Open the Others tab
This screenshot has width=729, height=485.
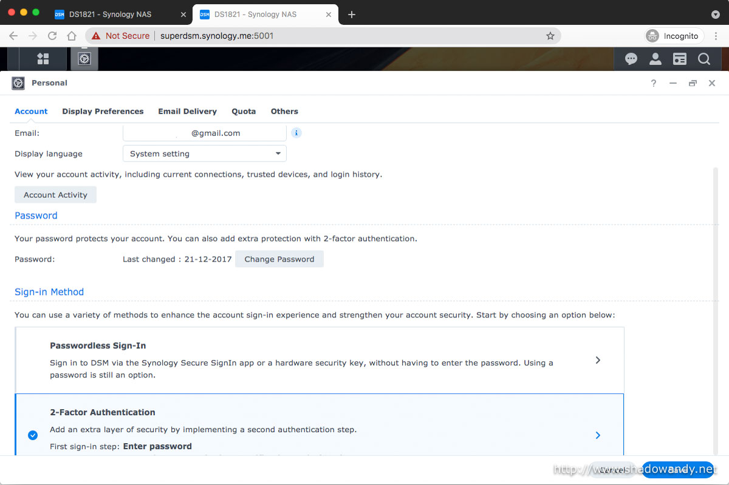(x=284, y=112)
